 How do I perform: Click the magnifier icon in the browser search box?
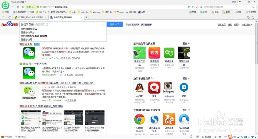253,7
